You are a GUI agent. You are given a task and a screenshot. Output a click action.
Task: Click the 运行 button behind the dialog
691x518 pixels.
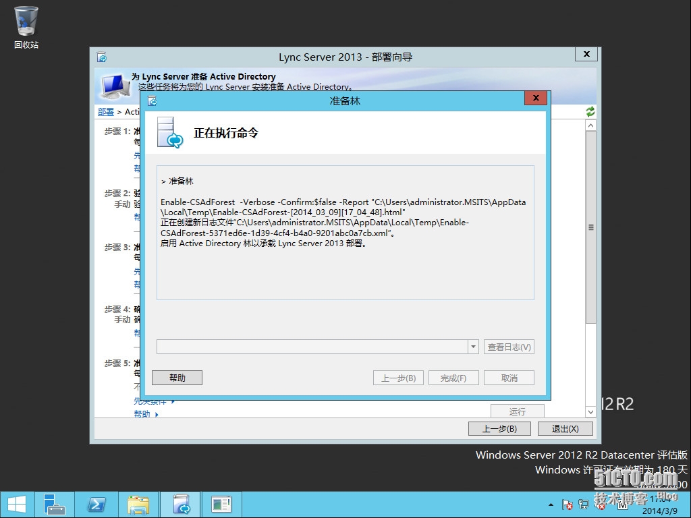pyautogui.click(x=518, y=411)
